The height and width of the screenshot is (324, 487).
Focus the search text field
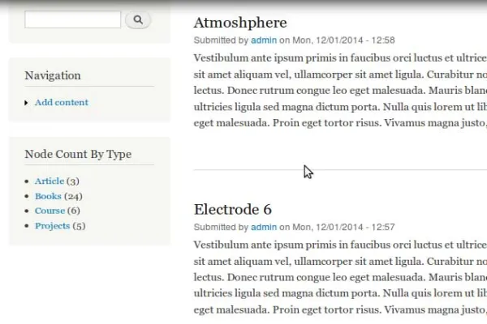pos(73,19)
